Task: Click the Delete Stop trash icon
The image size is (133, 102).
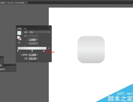Action: (x=49, y=48)
